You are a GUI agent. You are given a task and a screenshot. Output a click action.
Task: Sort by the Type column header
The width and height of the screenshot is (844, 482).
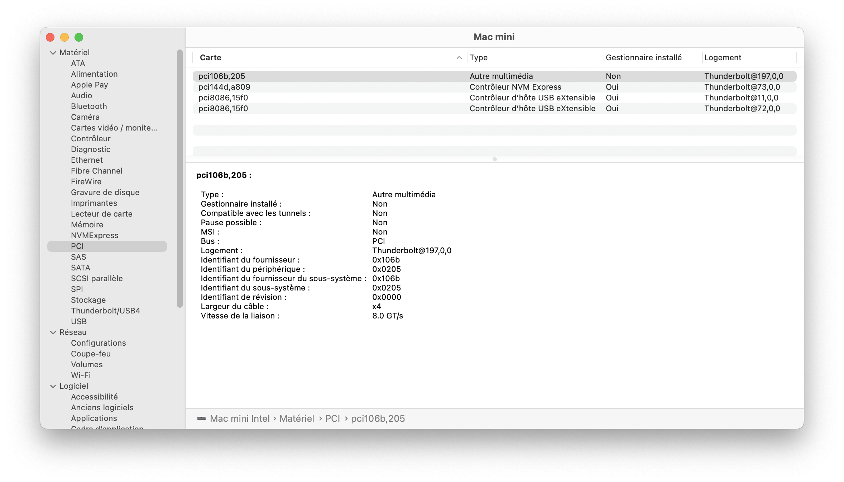(479, 57)
